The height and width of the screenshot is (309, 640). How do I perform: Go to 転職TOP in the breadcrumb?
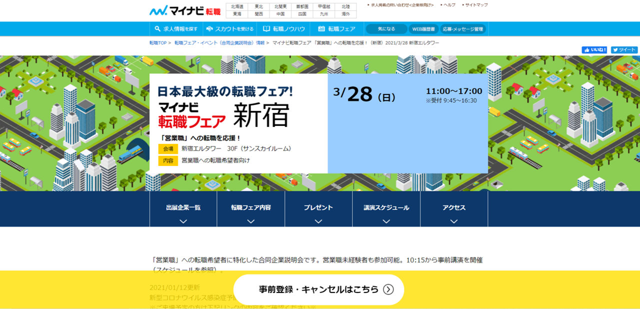[x=158, y=43]
